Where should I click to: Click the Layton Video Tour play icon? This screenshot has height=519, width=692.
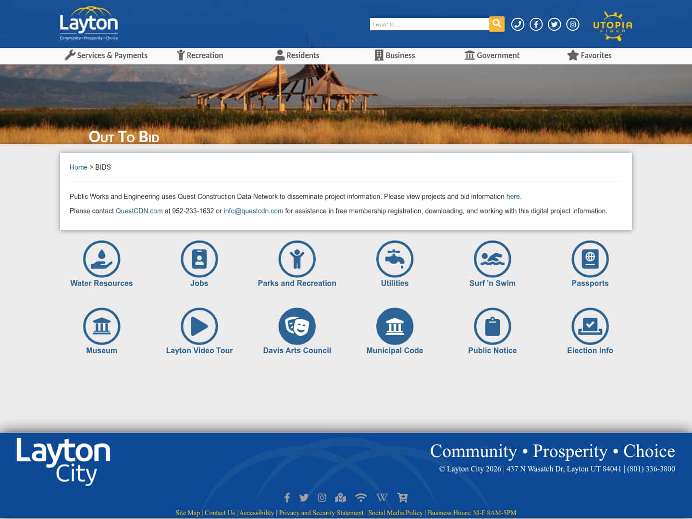pos(199,326)
